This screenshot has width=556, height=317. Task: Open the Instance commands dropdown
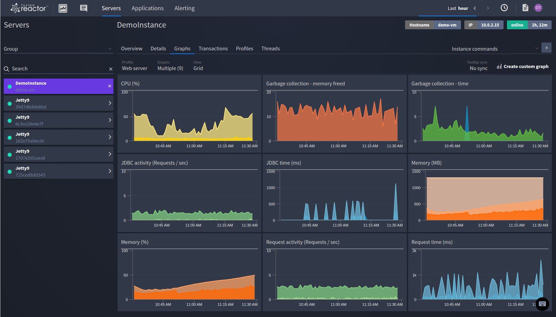click(x=495, y=49)
